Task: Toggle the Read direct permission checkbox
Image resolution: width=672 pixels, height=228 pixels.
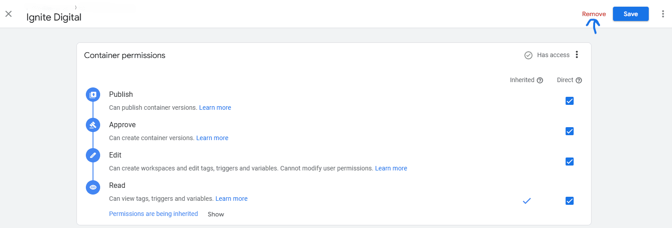Action: click(570, 201)
